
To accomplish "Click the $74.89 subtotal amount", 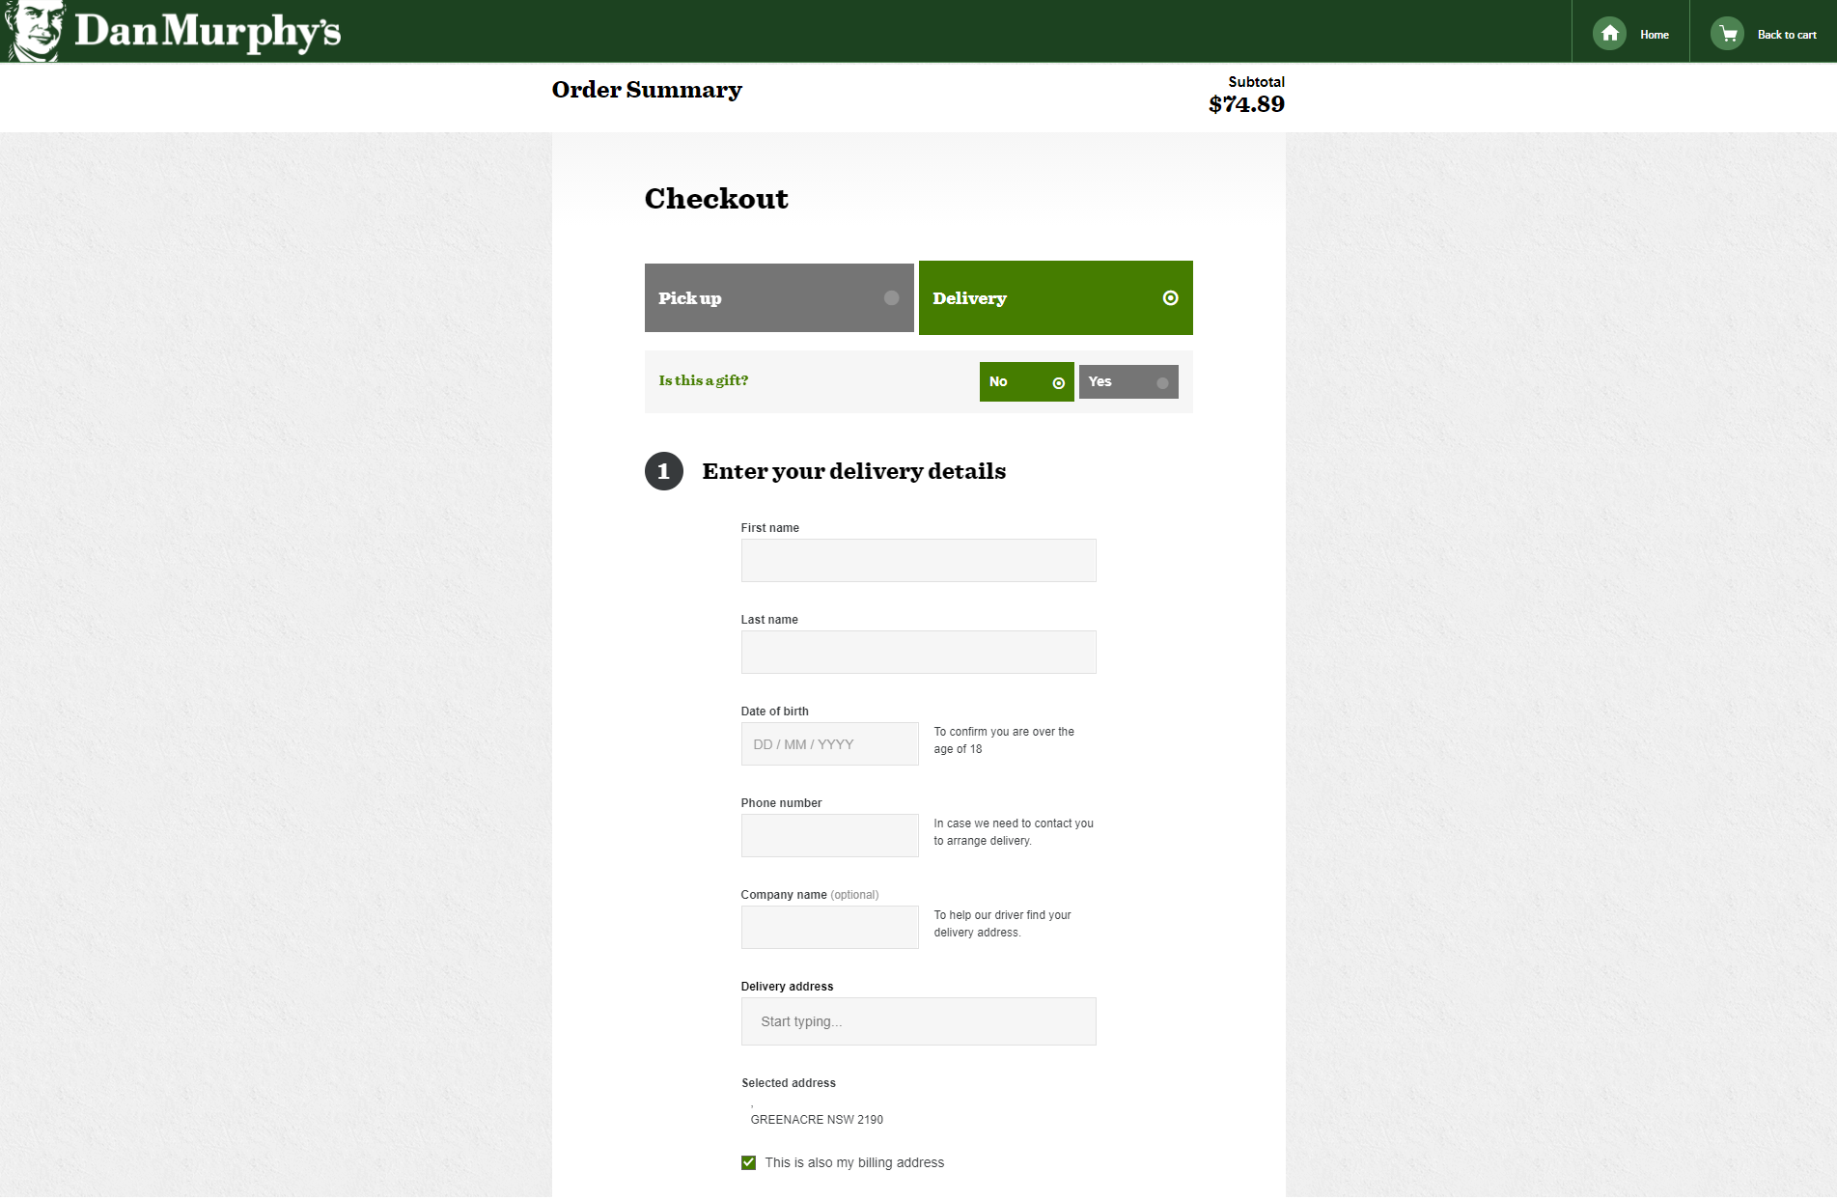I will point(1245,104).
